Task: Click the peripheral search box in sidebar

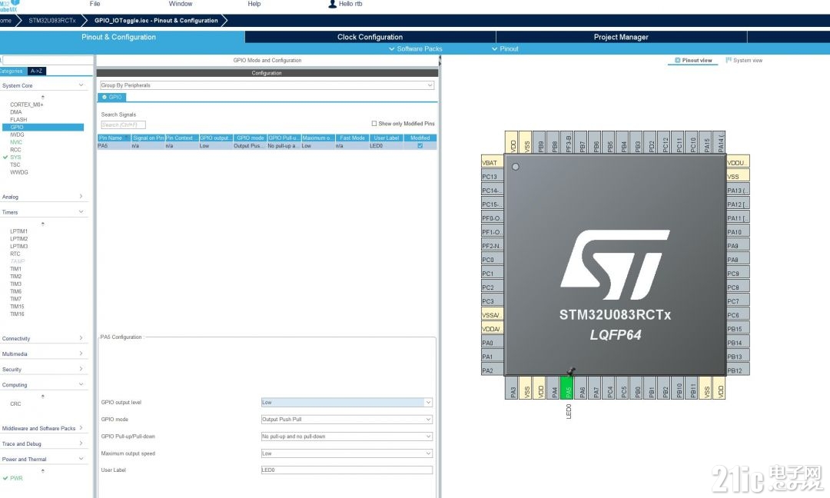Action: [x=48, y=61]
